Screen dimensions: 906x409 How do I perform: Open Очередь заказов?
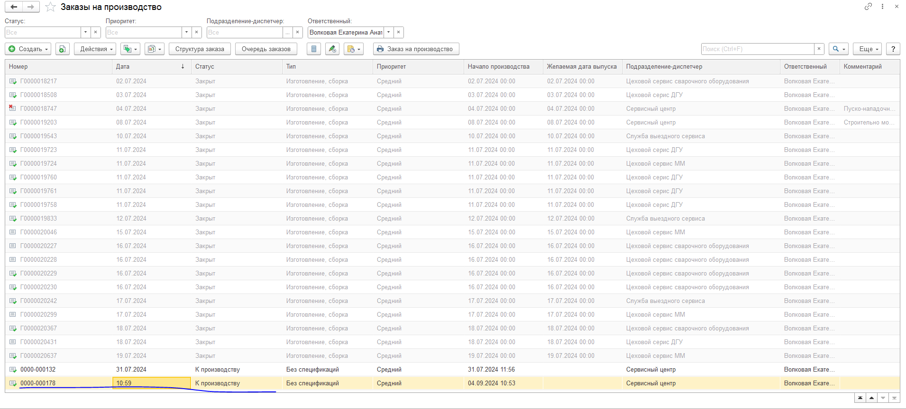(x=266, y=49)
